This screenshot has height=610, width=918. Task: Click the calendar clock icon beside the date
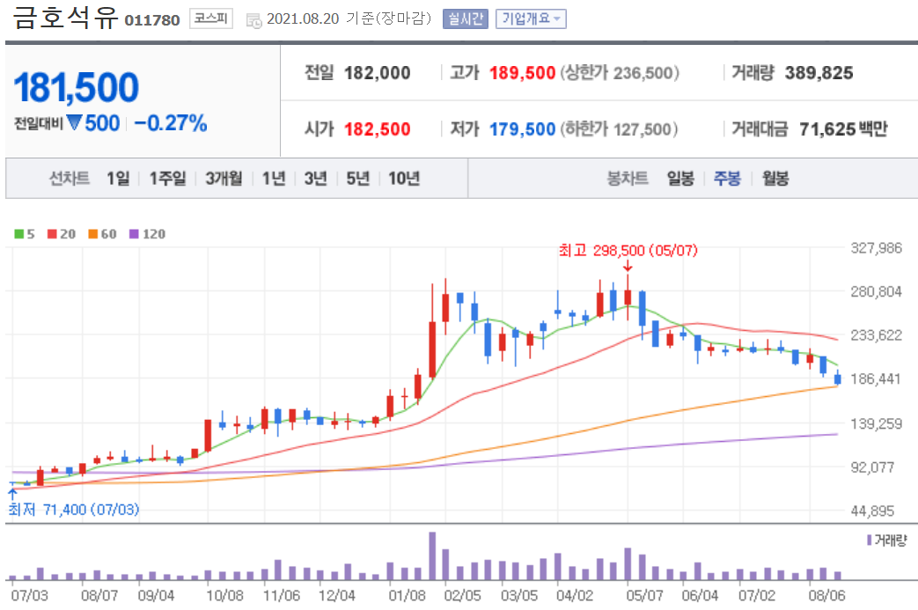coord(253,20)
